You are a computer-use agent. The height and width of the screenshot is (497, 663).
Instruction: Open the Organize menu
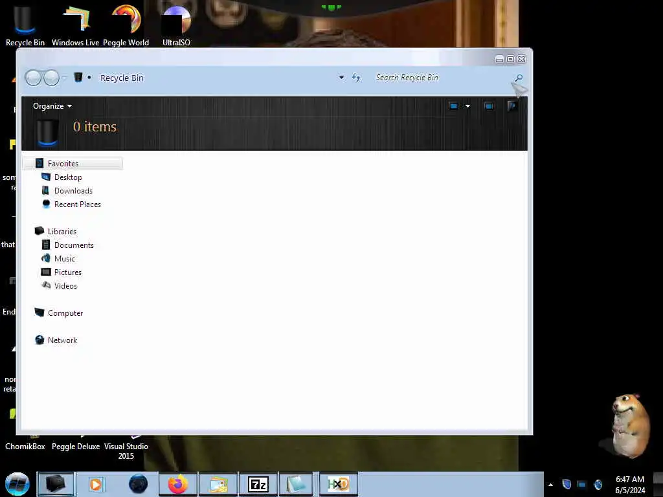point(52,106)
